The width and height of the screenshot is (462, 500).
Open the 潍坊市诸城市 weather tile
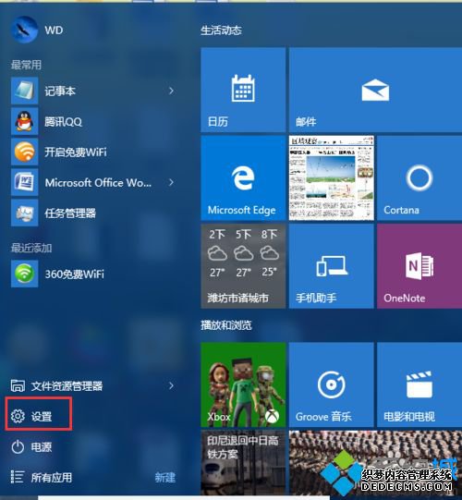coord(243,266)
